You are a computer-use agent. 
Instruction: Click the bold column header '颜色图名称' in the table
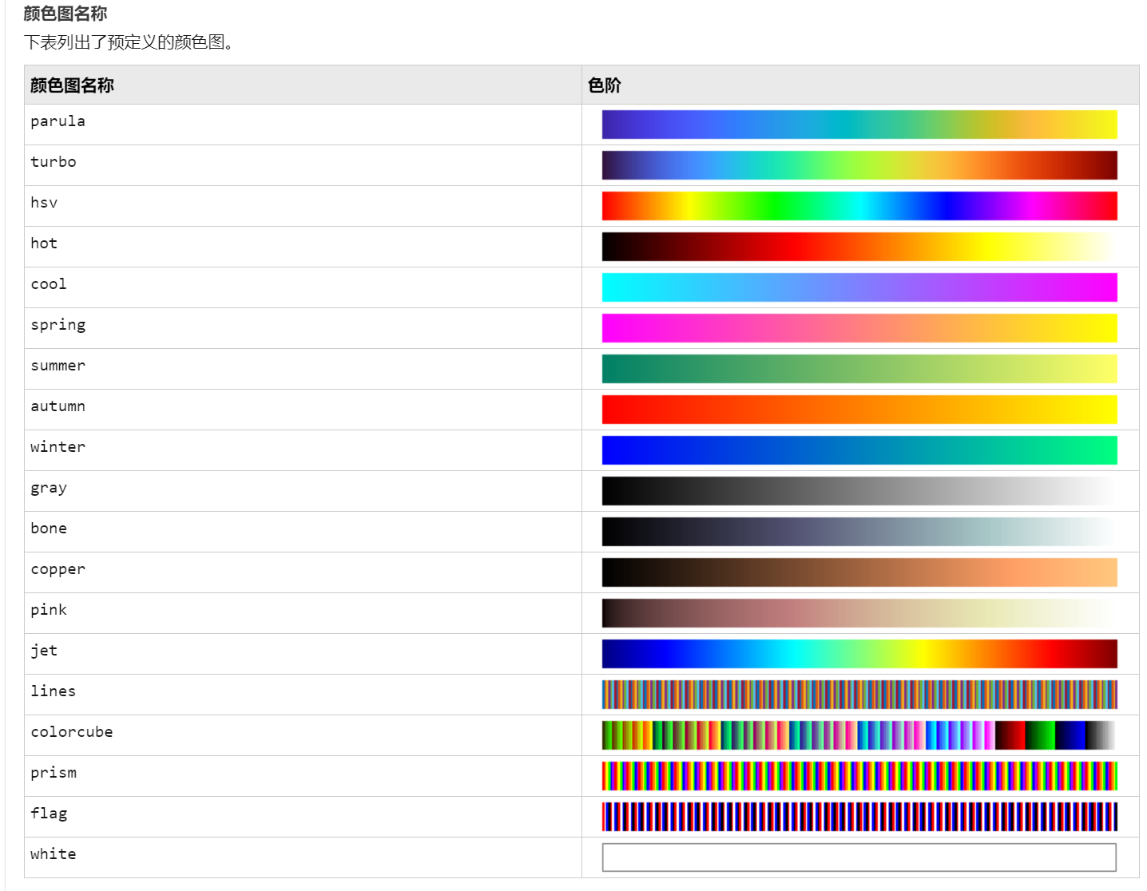click(x=72, y=85)
